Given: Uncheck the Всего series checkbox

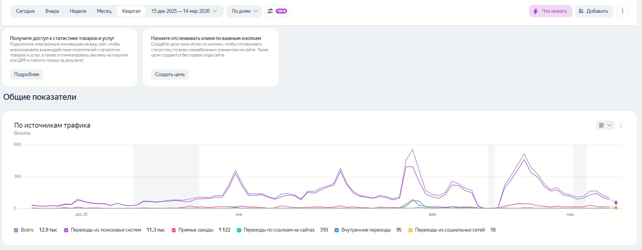Looking at the screenshot, I should pyautogui.click(x=16, y=230).
